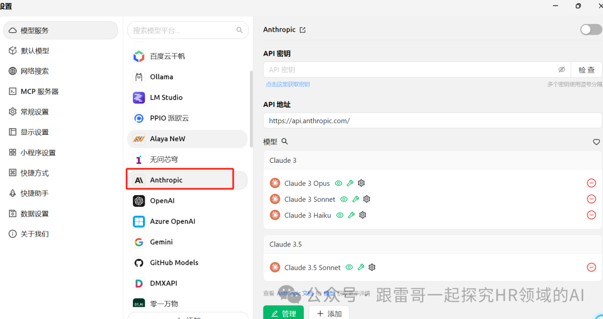The height and width of the screenshot is (319, 603).
Task: Select PPIO 派欧云 provider
Action: (187, 118)
